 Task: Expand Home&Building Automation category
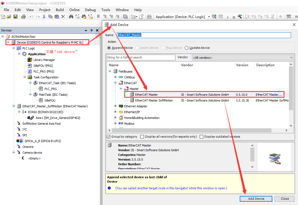click(115, 117)
